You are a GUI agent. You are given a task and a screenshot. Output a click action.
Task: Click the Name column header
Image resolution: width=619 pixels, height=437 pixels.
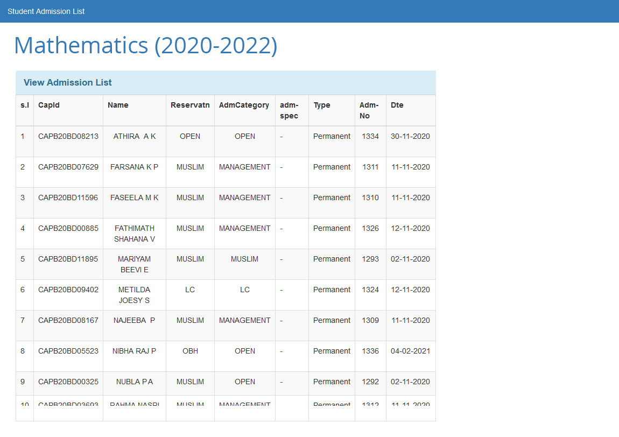tap(118, 105)
